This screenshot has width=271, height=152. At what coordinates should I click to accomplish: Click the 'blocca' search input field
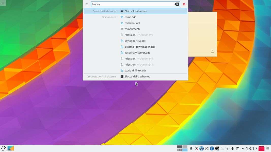(132, 4)
